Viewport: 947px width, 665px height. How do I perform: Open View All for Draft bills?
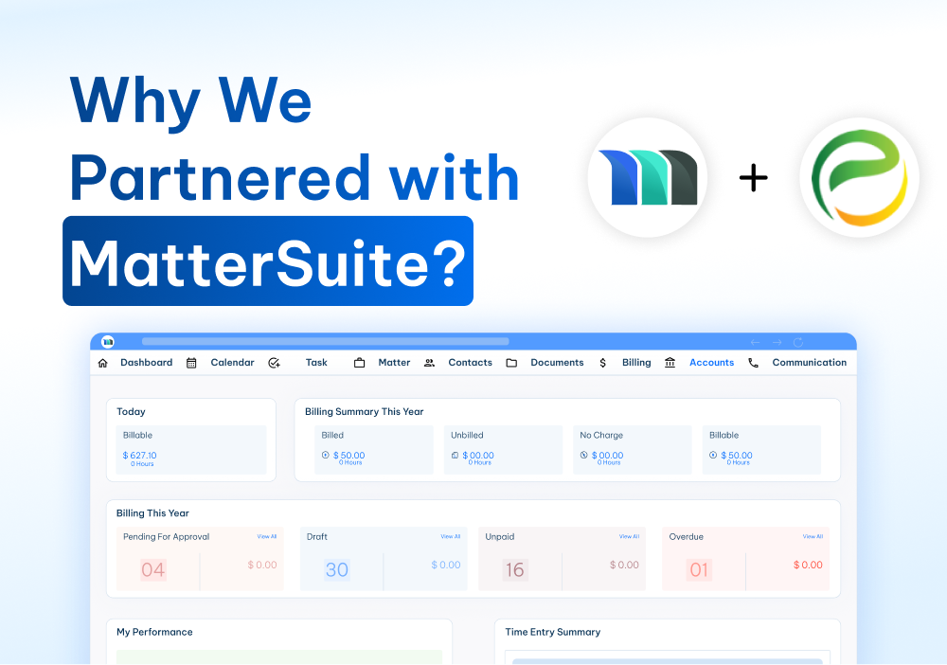point(450,537)
